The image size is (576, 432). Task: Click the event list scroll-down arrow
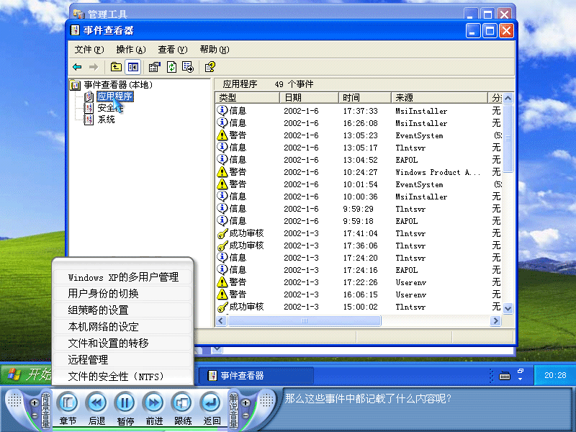pos(508,308)
